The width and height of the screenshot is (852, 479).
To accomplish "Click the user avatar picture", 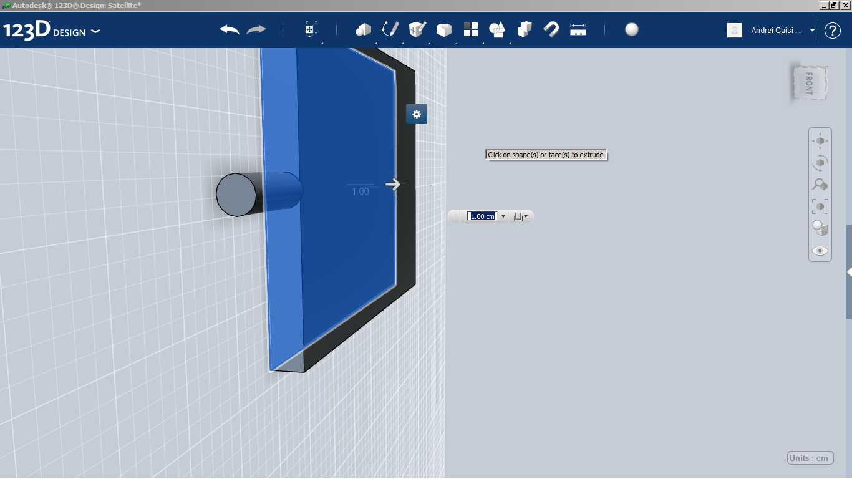I will (735, 30).
